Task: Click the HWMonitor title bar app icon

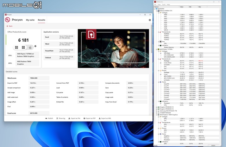Action: pyautogui.click(x=155, y=2)
